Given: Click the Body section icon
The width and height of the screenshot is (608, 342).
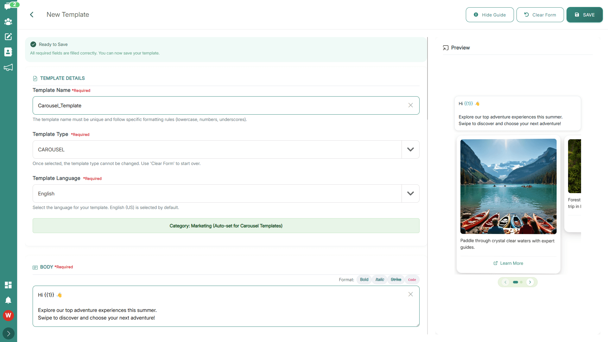Looking at the screenshot, I should pos(35,267).
